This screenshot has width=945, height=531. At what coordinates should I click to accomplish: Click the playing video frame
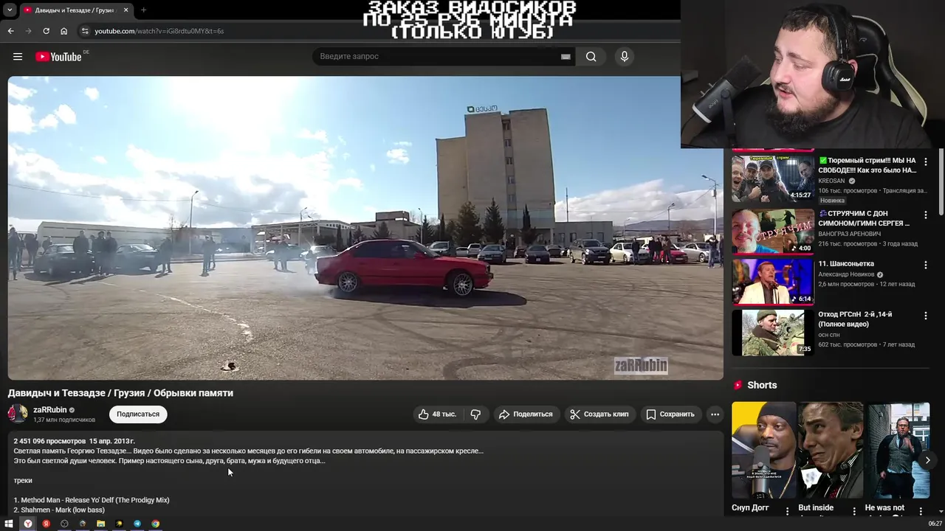365,228
